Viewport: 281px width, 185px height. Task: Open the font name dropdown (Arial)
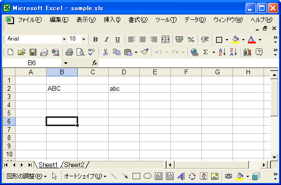pos(64,39)
